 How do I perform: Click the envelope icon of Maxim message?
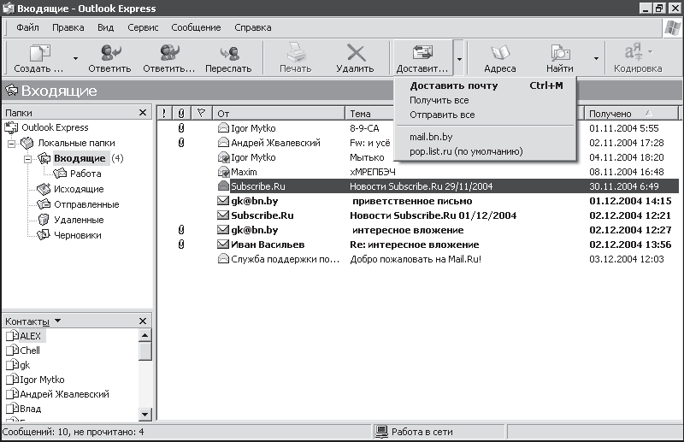point(223,172)
